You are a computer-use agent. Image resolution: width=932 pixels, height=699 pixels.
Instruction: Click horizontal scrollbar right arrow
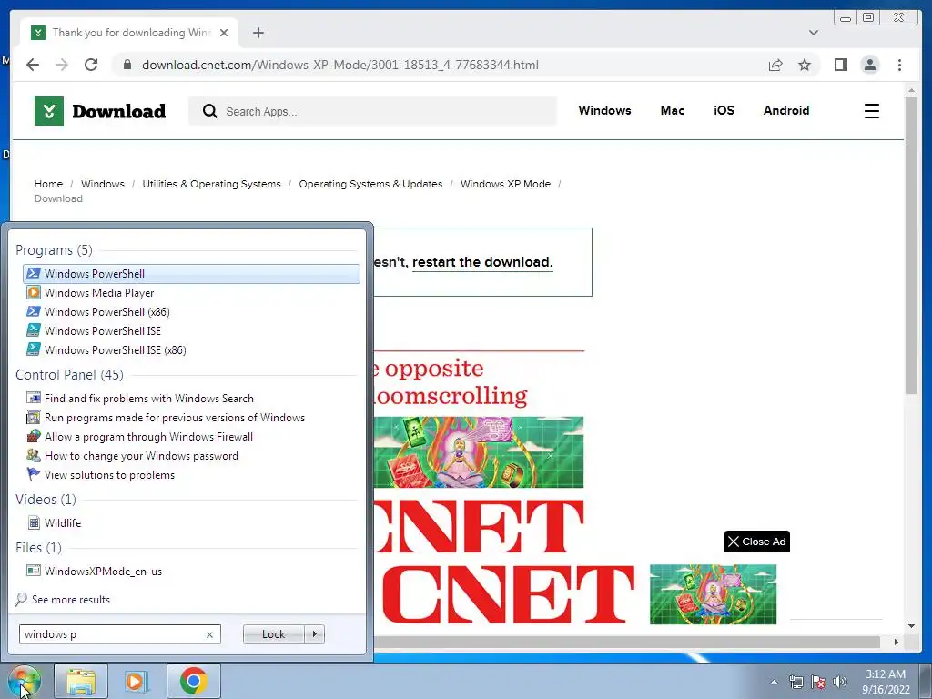click(x=896, y=642)
